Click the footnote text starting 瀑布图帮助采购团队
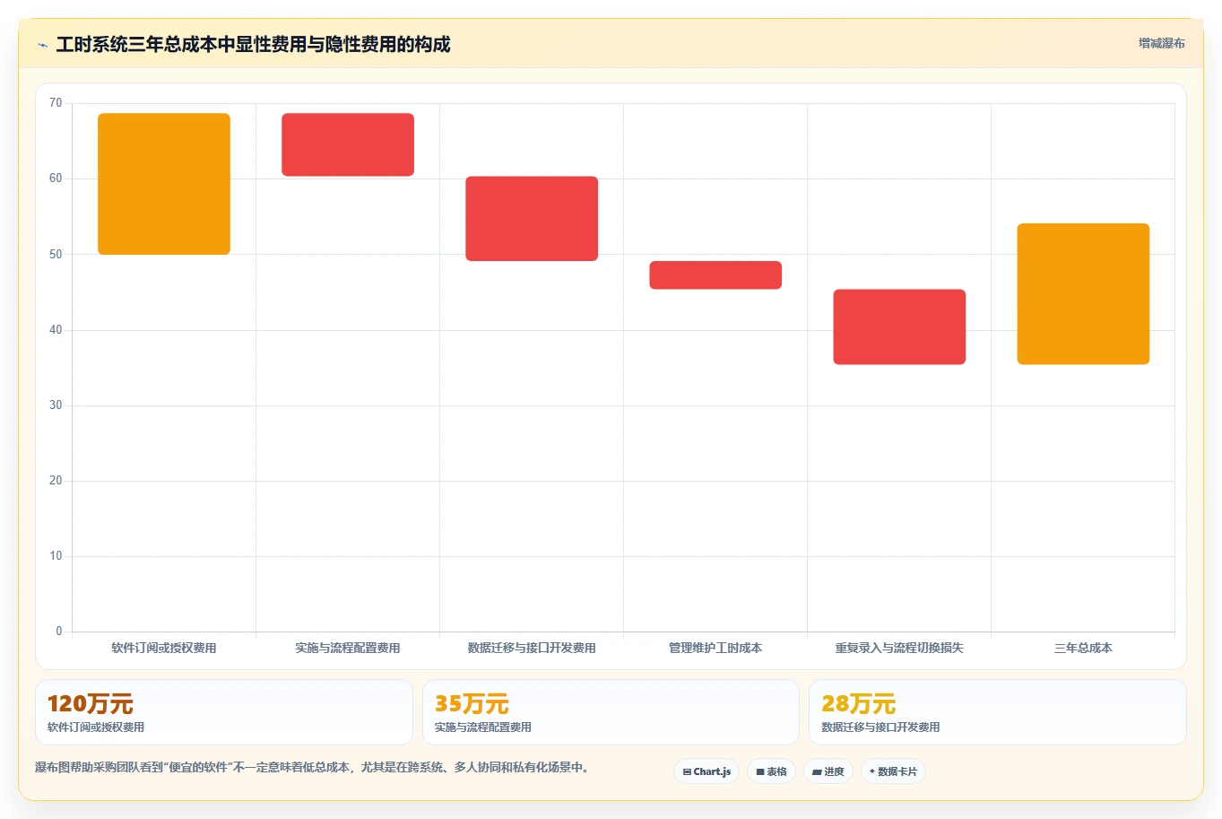This screenshot has height=819, width=1222. (x=312, y=768)
